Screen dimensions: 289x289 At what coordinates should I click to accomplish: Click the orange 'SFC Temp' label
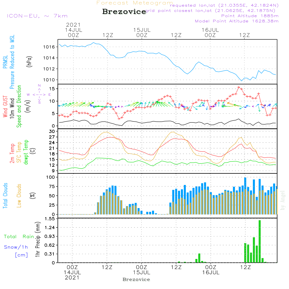click(19, 152)
